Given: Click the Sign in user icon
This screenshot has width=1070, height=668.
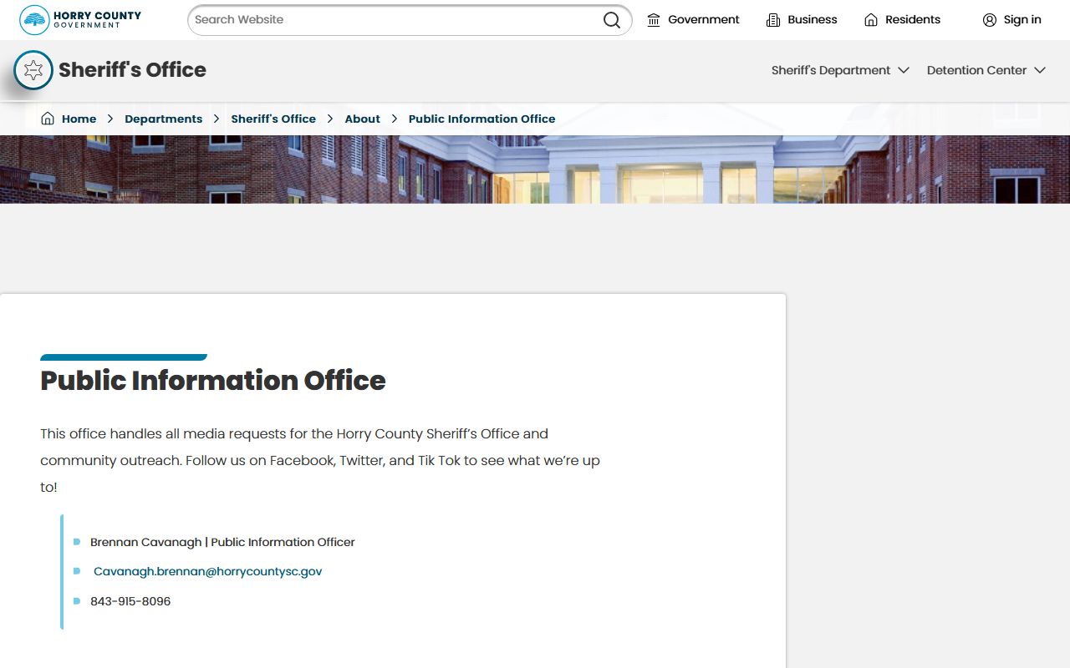Looking at the screenshot, I should (x=990, y=20).
